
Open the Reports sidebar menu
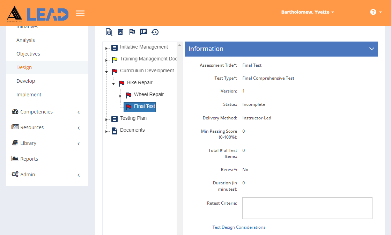pyautogui.click(x=29, y=159)
